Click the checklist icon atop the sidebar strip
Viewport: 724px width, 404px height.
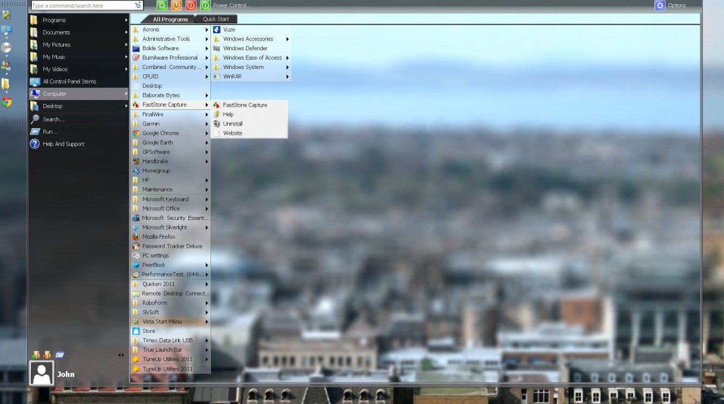pos(6,15)
